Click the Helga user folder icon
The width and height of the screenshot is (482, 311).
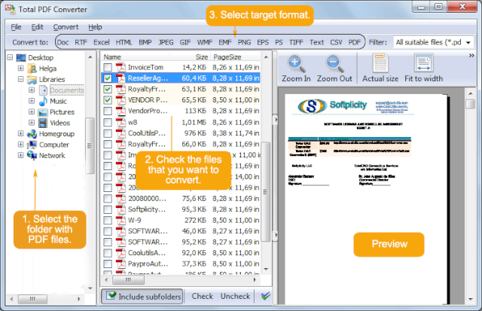(32, 69)
